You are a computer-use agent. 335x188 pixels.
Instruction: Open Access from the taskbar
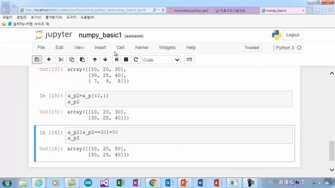(218, 183)
